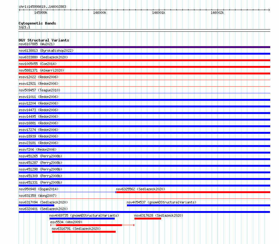Screen dimensions: 279x244
Task: Open essv14473 (Redon2006) variant
Action: coord(39,110)
